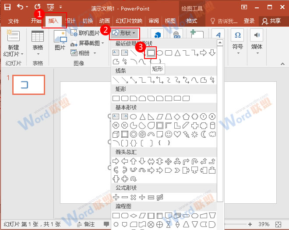Click 联机图片 online pictures button
289x230 pixels.
coord(85,33)
